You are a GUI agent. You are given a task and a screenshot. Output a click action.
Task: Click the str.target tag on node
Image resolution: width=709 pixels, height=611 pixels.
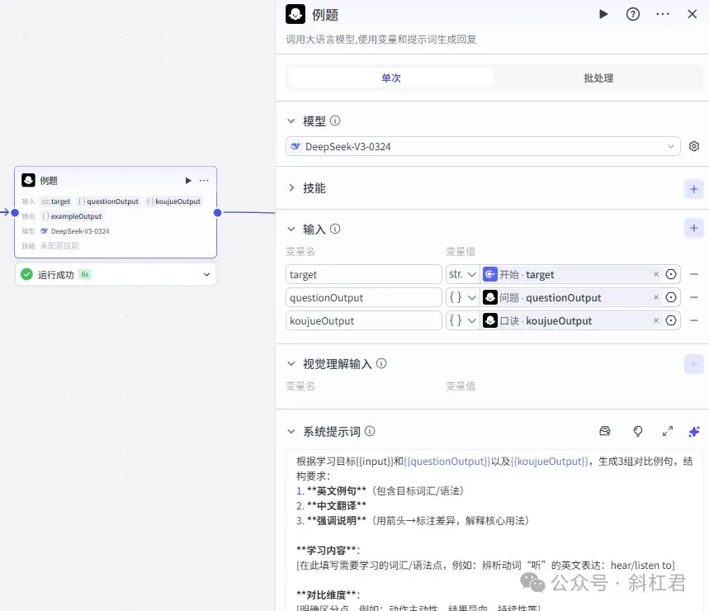pyautogui.click(x=56, y=201)
